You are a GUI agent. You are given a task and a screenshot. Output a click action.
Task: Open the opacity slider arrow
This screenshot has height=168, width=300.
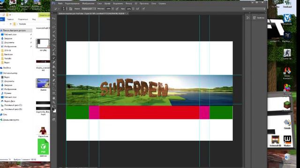(x=113, y=9)
